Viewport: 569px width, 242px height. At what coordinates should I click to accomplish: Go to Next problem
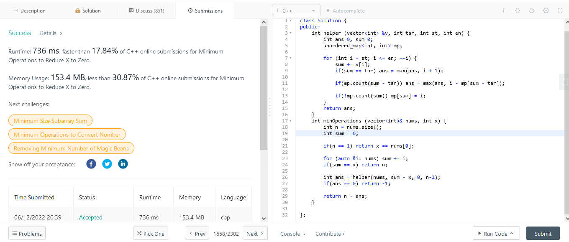[255, 234]
